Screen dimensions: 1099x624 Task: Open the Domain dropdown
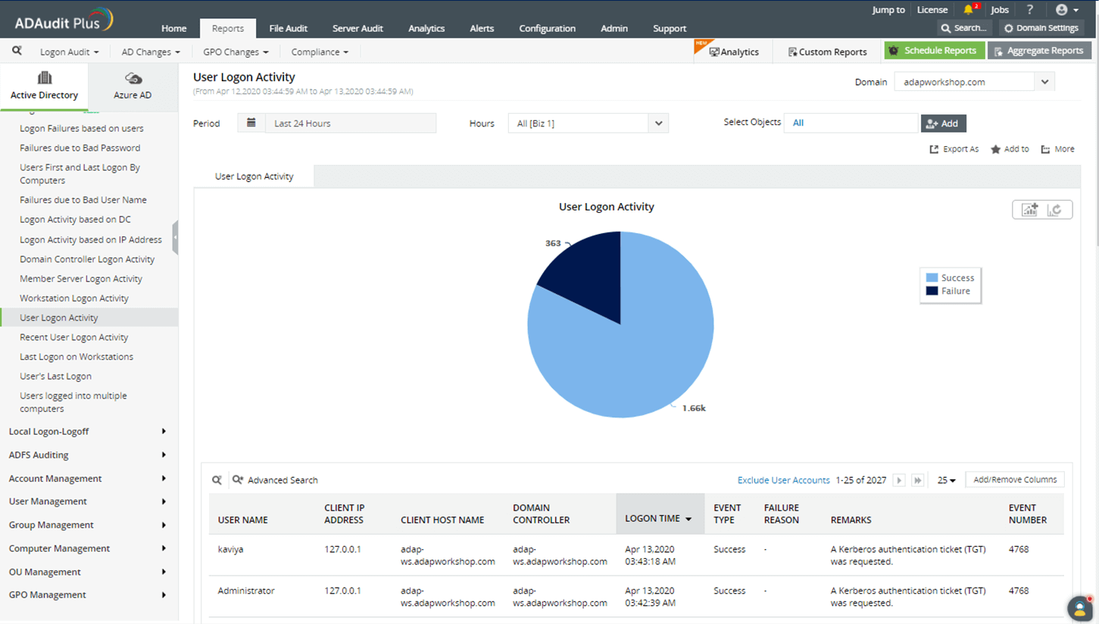(x=1044, y=82)
